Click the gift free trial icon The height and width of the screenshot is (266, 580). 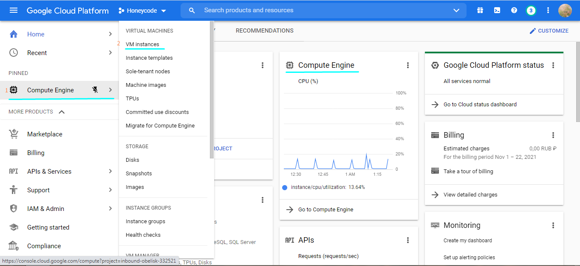480,10
